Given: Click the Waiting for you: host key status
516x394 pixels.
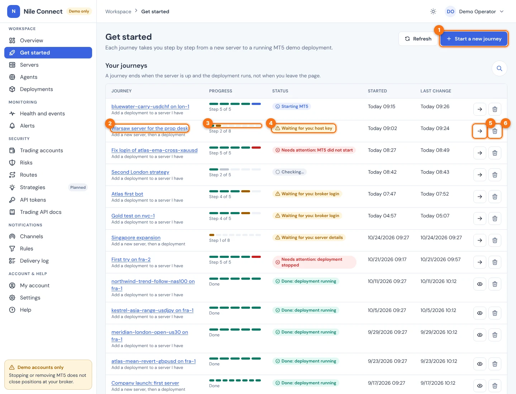Looking at the screenshot, I should (x=304, y=128).
